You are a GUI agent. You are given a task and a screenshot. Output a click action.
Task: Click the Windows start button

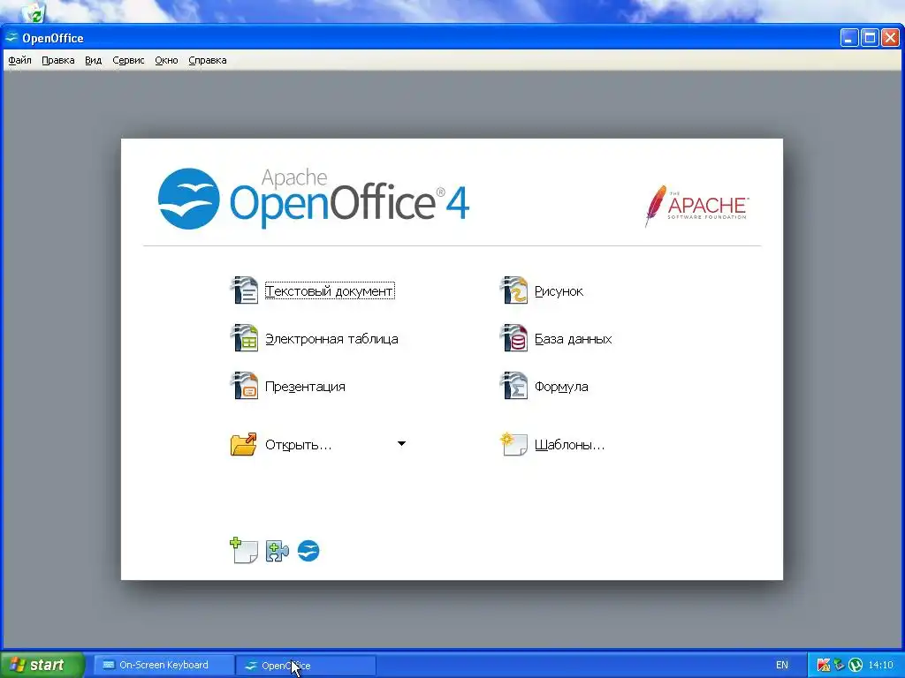[42, 665]
